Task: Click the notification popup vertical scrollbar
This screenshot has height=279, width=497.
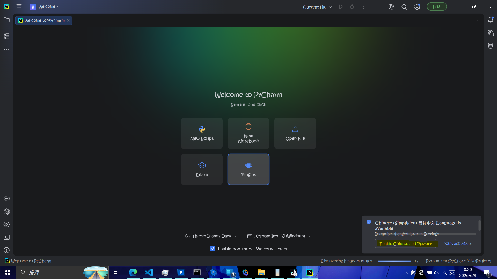Action: coord(479,225)
